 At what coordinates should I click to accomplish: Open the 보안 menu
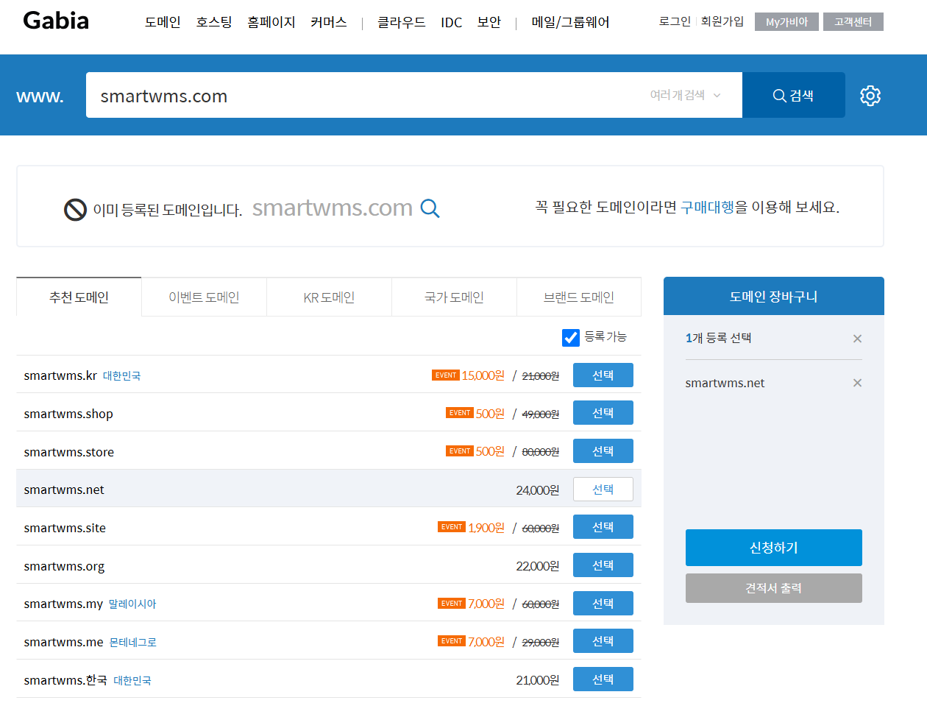coord(489,22)
